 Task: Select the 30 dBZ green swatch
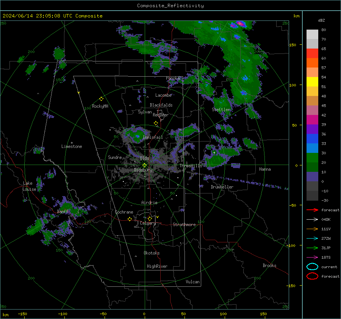(312, 158)
